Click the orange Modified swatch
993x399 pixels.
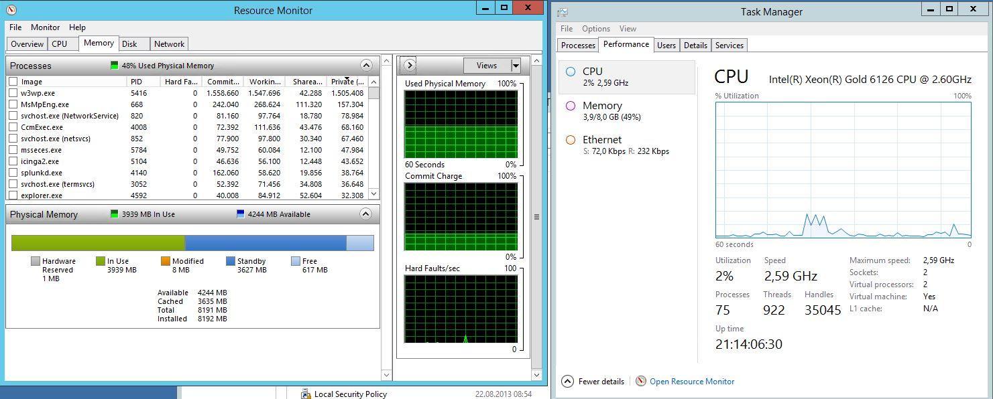click(x=166, y=261)
